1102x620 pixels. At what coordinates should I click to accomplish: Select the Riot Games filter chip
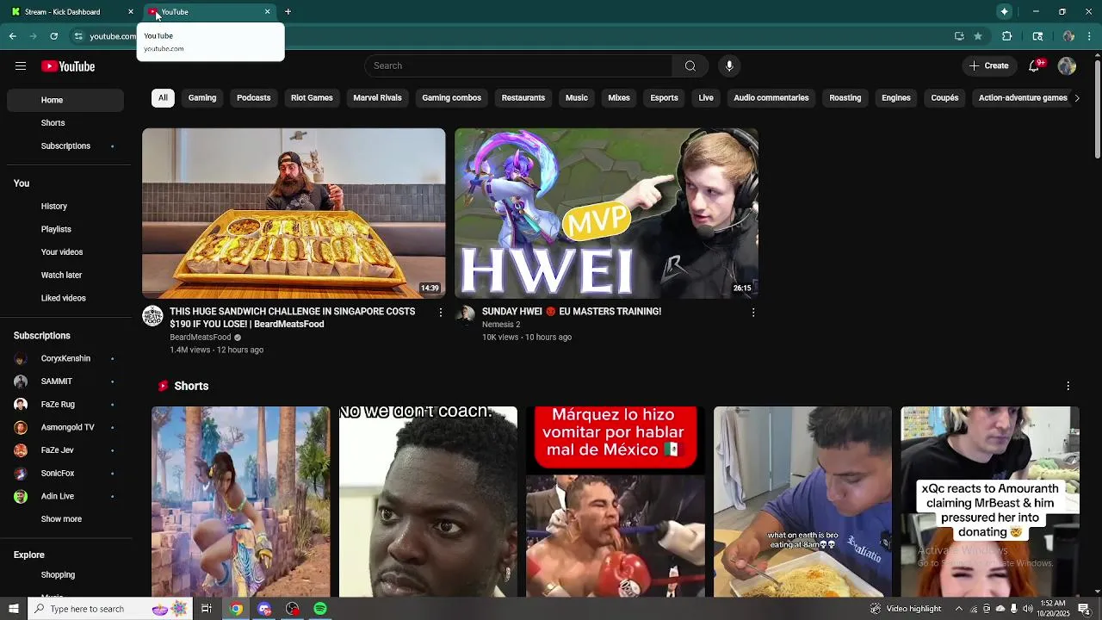click(x=312, y=98)
